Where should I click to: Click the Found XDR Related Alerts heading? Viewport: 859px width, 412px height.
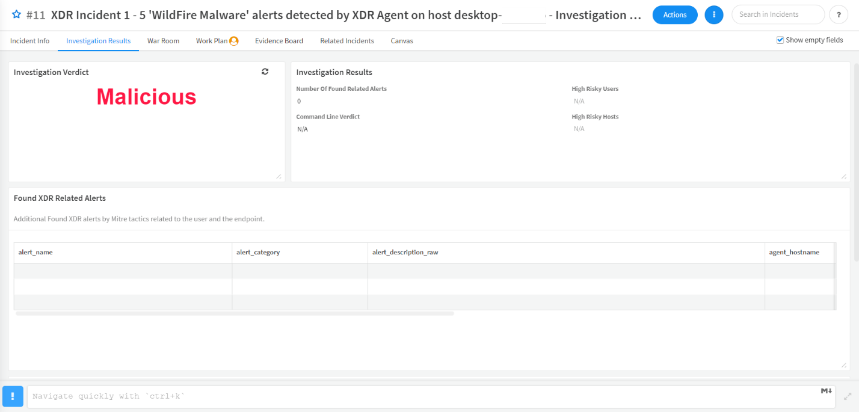pyautogui.click(x=60, y=198)
